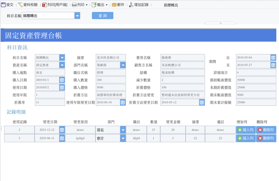
Task: Open the 購入日期 calendar picker
Action: click(62, 80)
